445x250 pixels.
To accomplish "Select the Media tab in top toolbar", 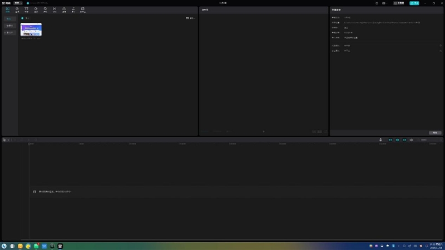I will [x=8, y=9].
